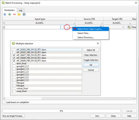Image resolution: width=139 pixels, height=120 pixels.
Task: Click the 0% progress bar
Action: tap(61, 111)
